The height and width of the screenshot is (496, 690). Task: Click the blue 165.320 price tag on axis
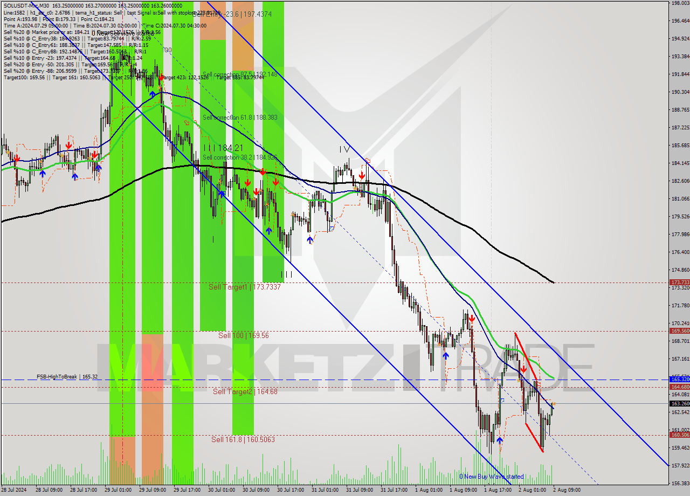[679, 379]
